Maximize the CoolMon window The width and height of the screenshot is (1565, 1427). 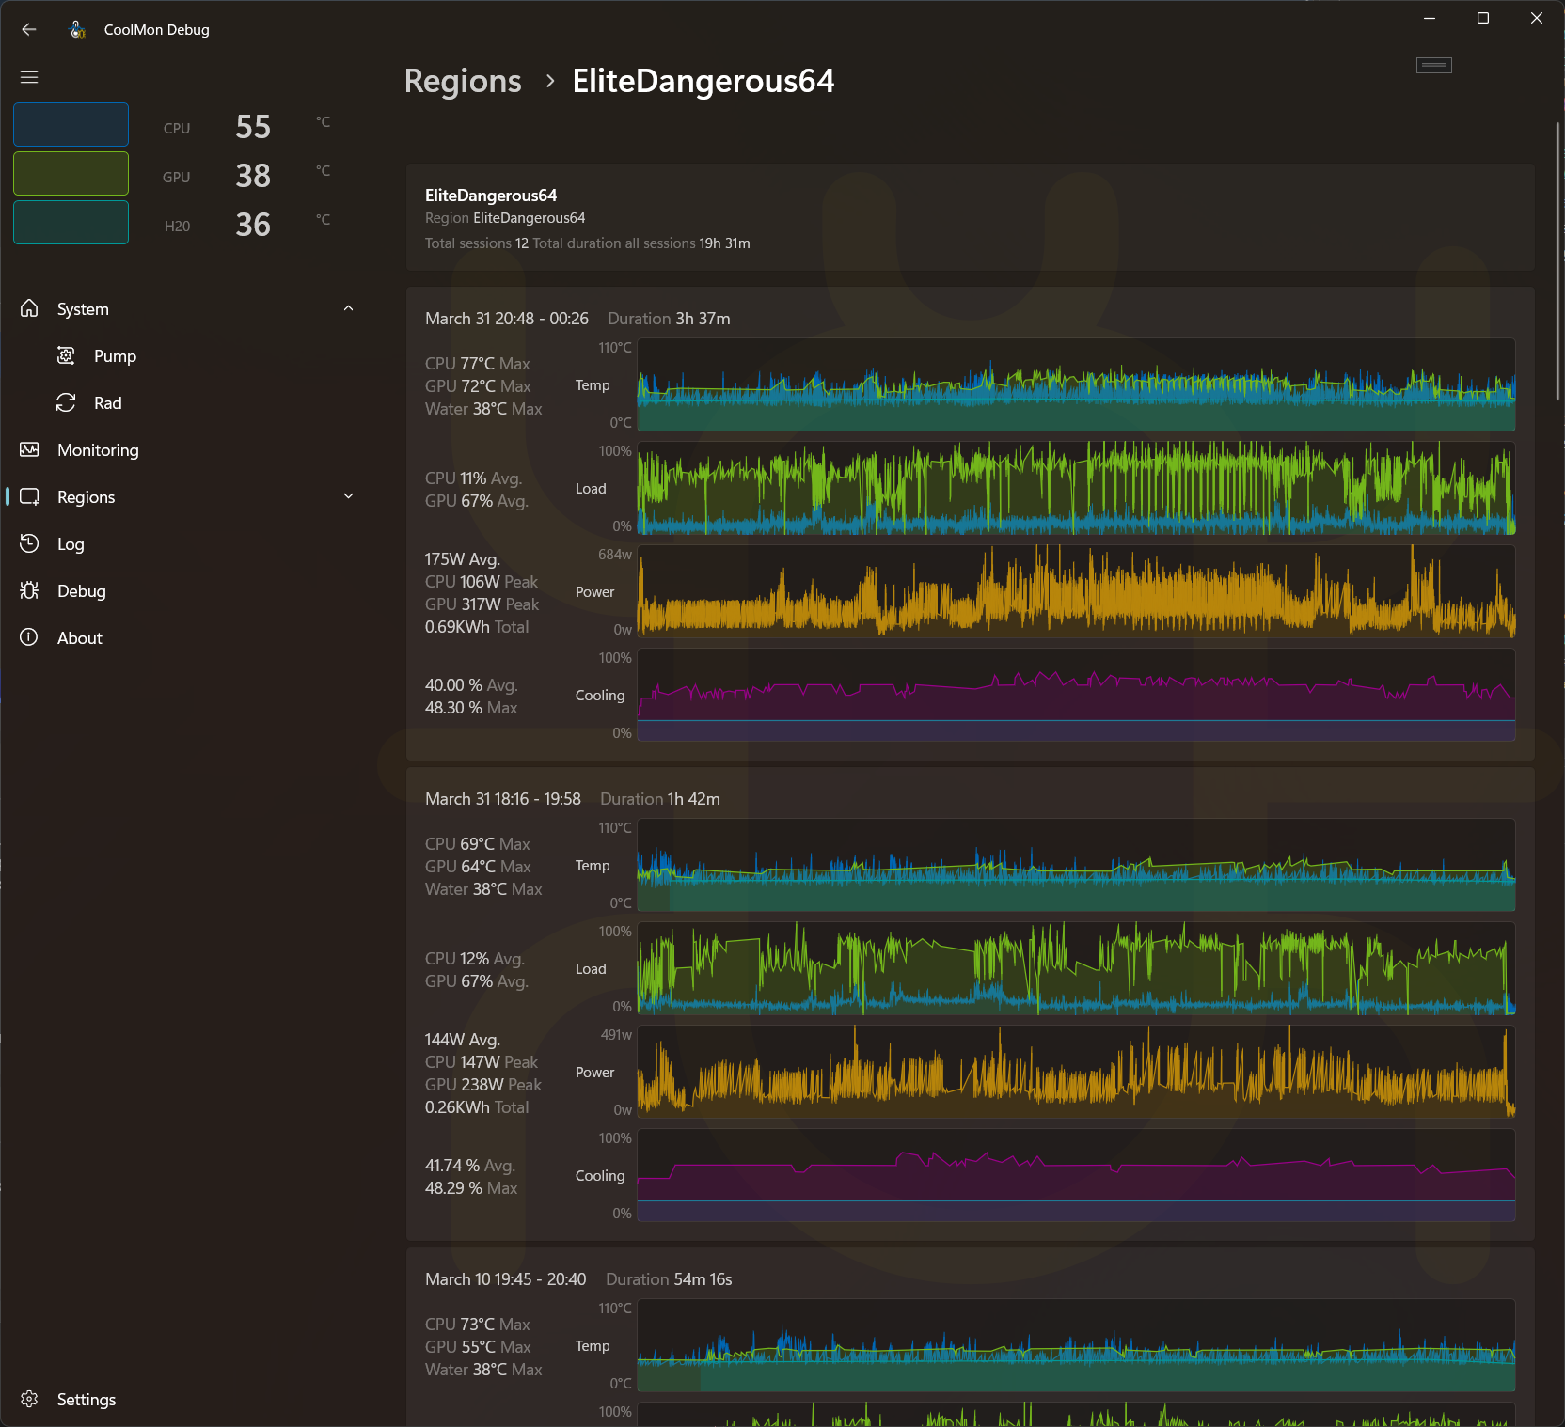[x=1483, y=18]
